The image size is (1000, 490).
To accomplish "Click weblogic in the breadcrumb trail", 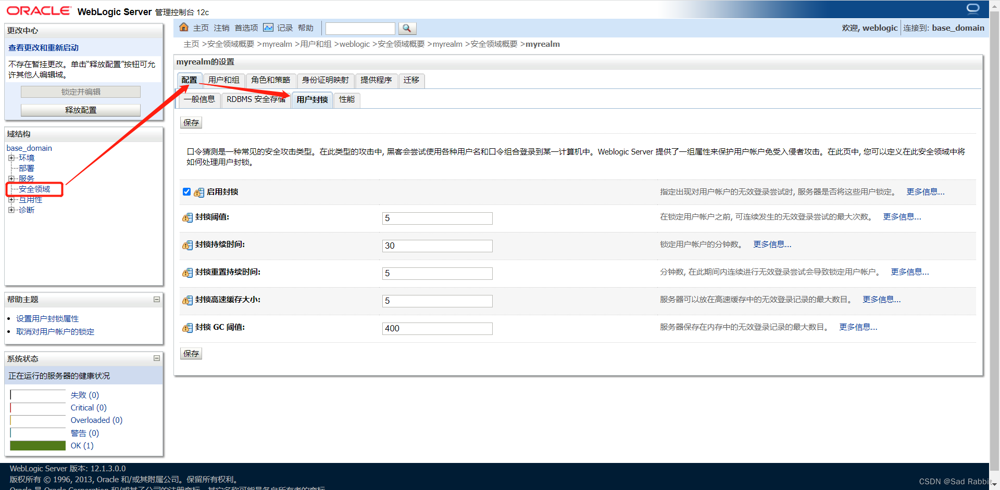I will coord(355,44).
